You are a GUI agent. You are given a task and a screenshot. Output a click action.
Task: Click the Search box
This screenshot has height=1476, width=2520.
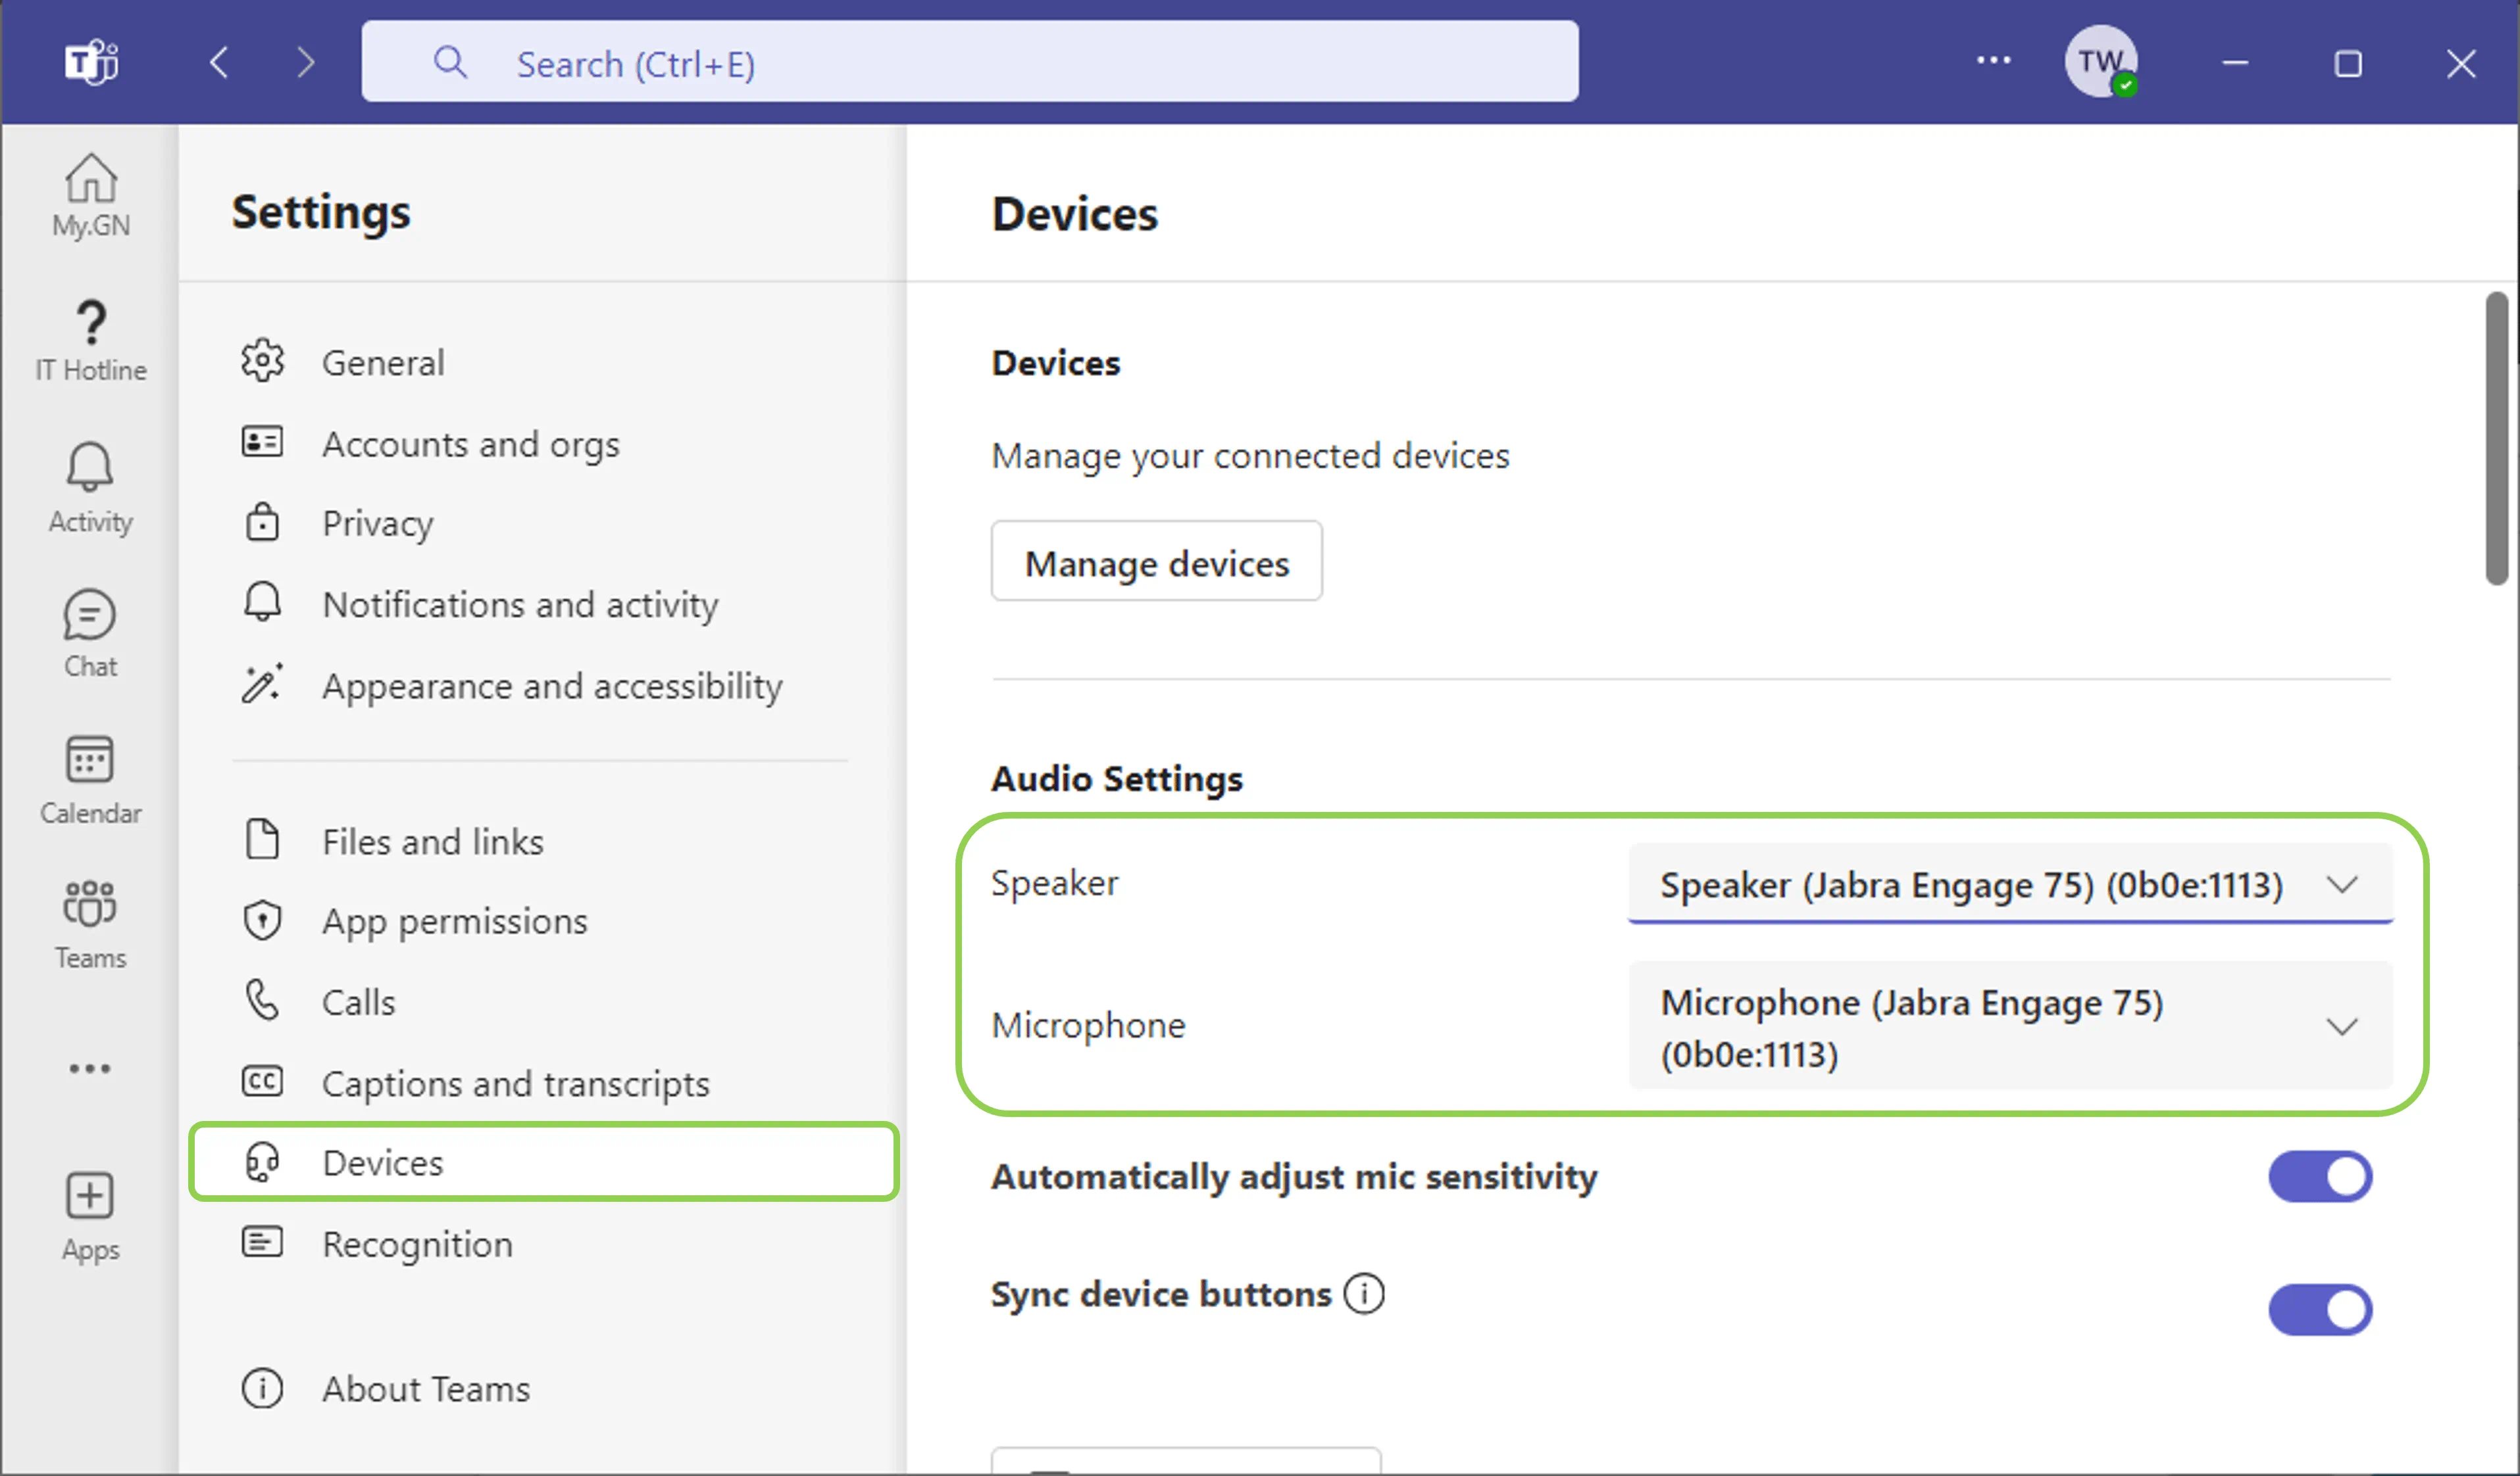(970, 63)
